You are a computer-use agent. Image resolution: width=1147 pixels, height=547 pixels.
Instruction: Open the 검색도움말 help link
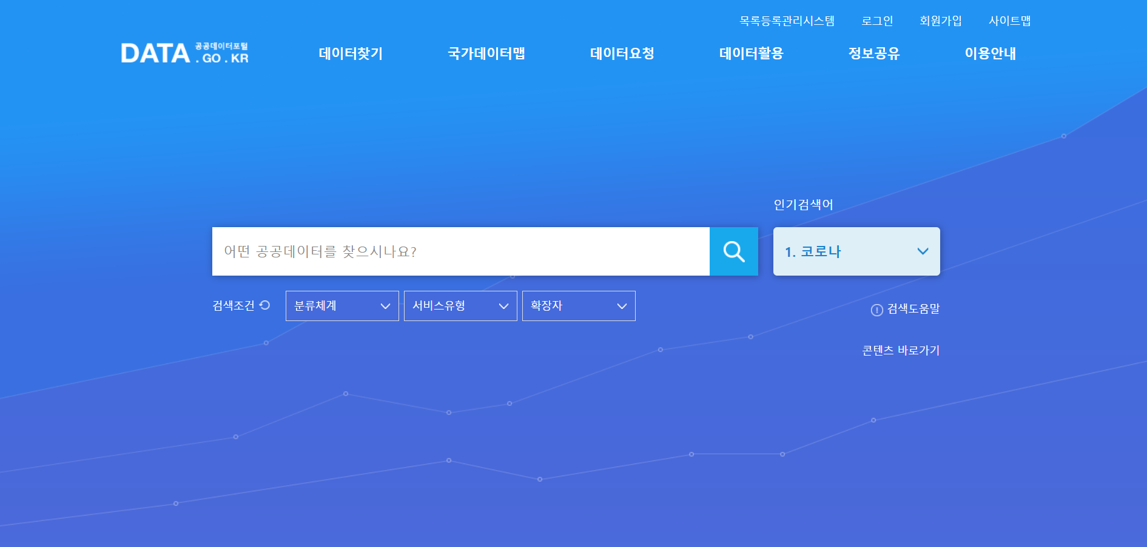click(x=913, y=309)
